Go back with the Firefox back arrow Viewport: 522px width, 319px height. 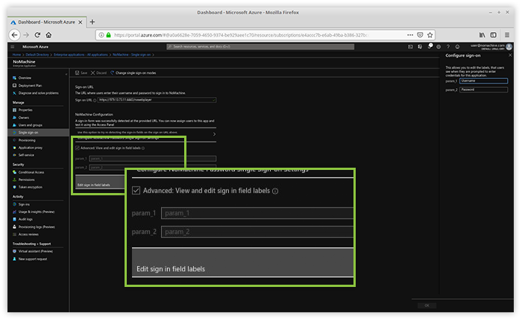[x=14, y=35]
